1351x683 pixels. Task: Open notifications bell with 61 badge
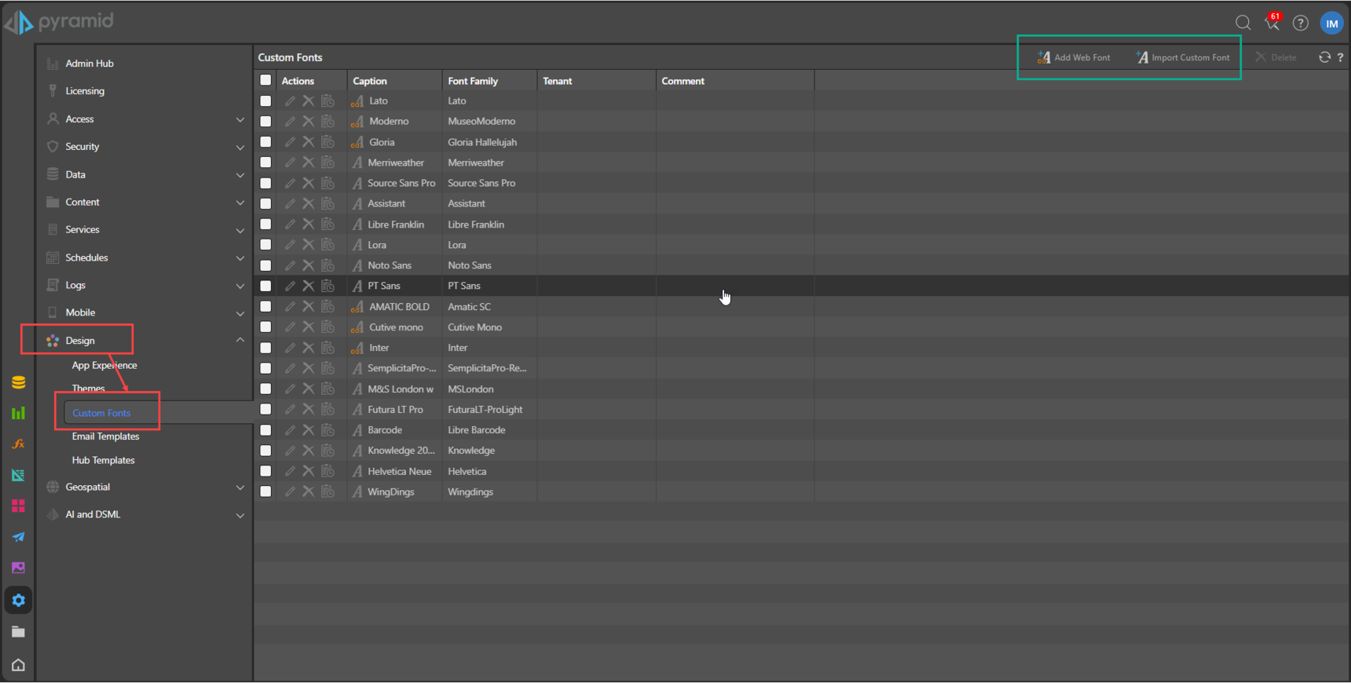[x=1272, y=22]
